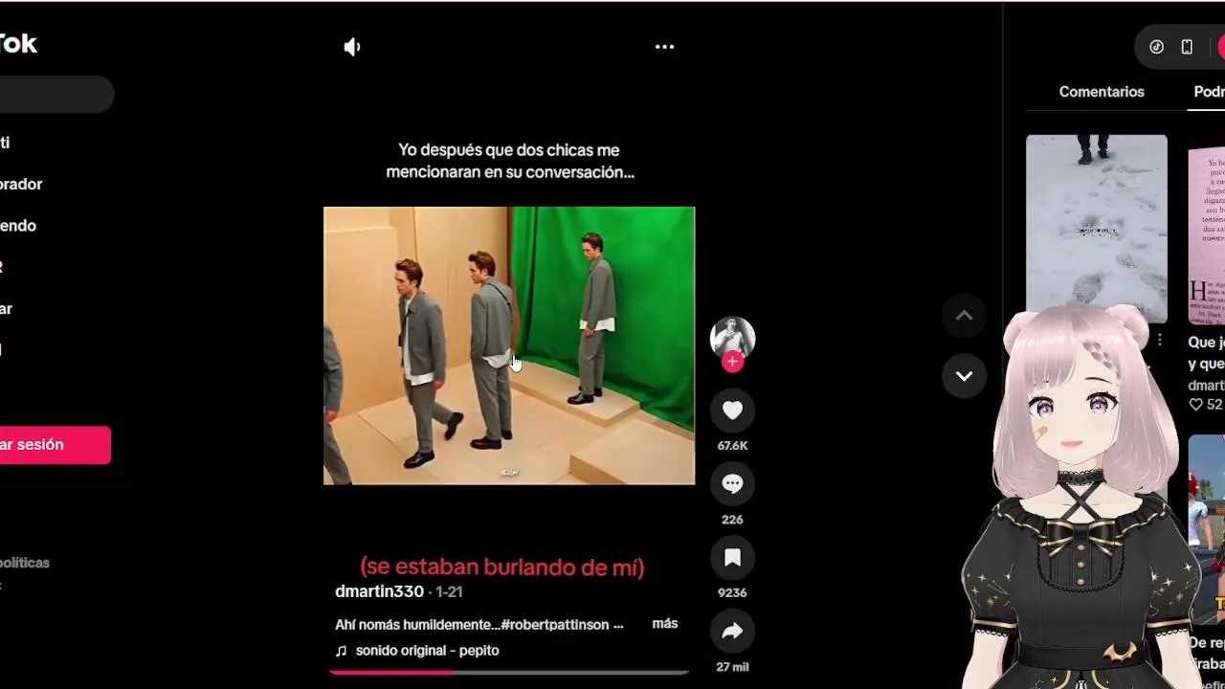The width and height of the screenshot is (1225, 689).
Task: Like the video with the heart icon
Action: [732, 410]
